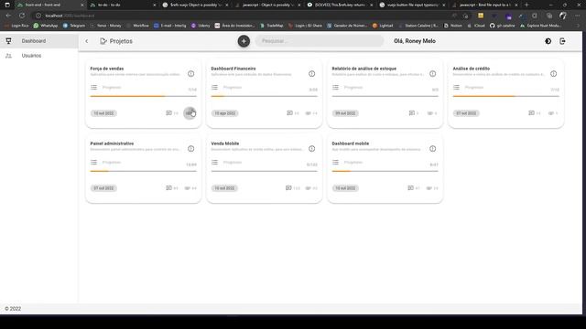Screen dimensions: 586x329
Task: Open Notion bookmark
Action: (x=453, y=26)
